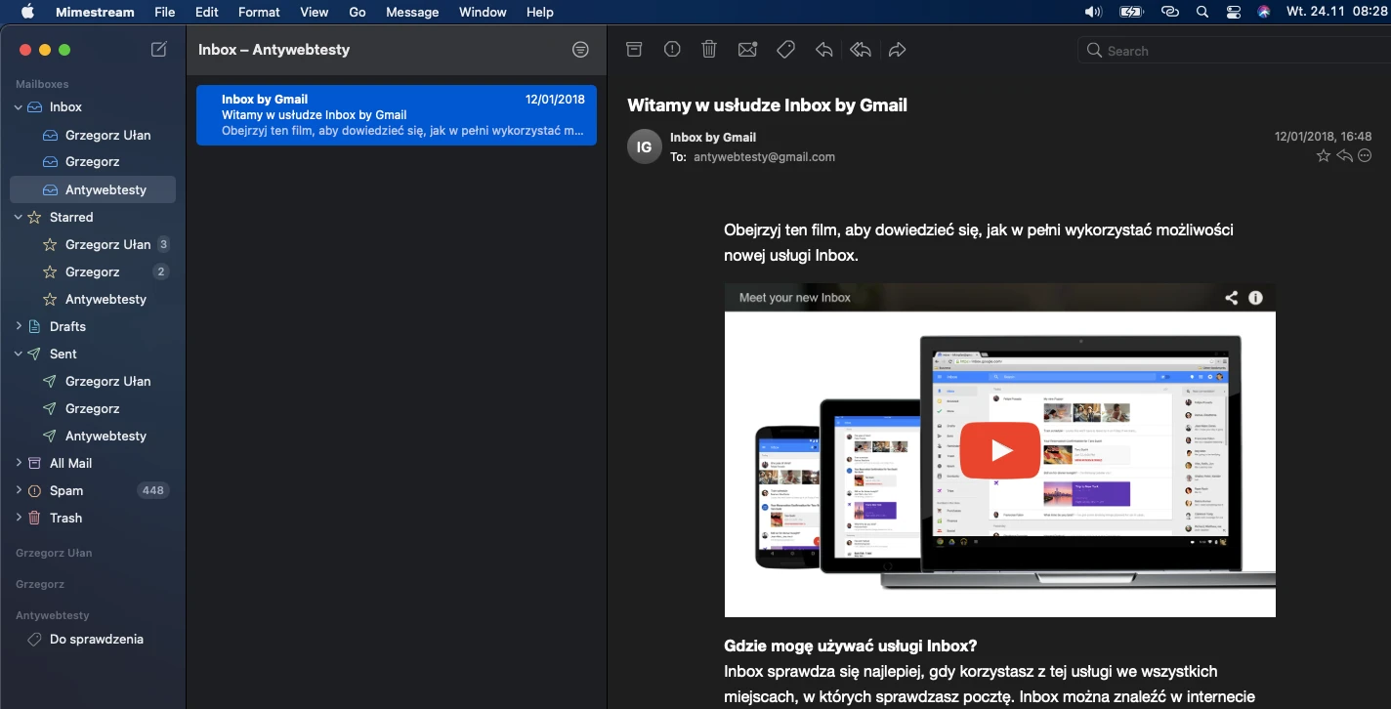1391x709 pixels.
Task: Reply using toolbar arrow
Action: 823,50
